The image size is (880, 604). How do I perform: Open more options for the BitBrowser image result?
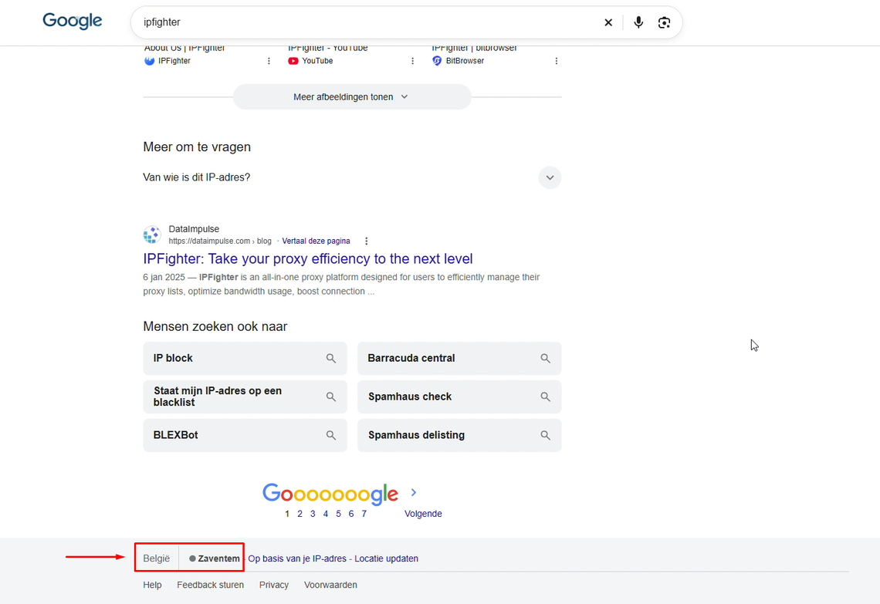556,61
